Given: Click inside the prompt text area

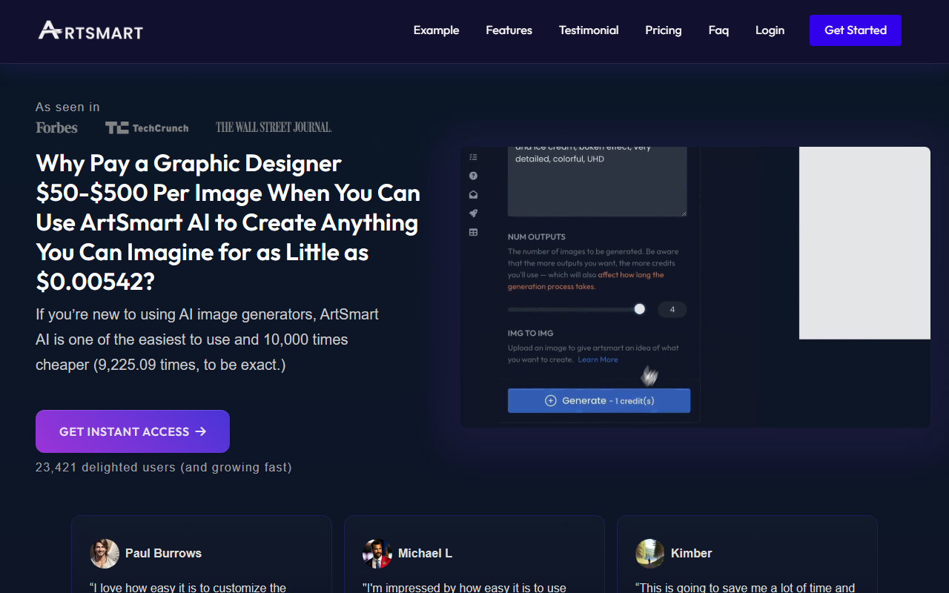Looking at the screenshot, I should pyautogui.click(x=598, y=181).
